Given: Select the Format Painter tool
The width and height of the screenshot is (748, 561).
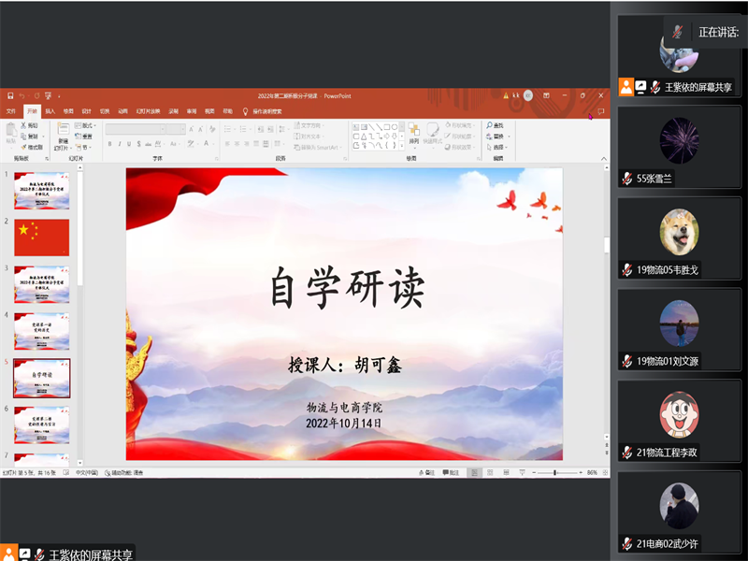Looking at the screenshot, I should pyautogui.click(x=33, y=147).
